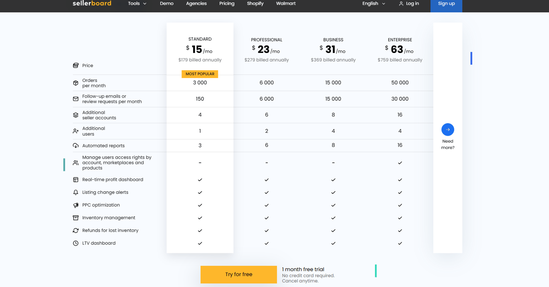
Task: Click the user icon beside Log in
Action: click(x=401, y=4)
